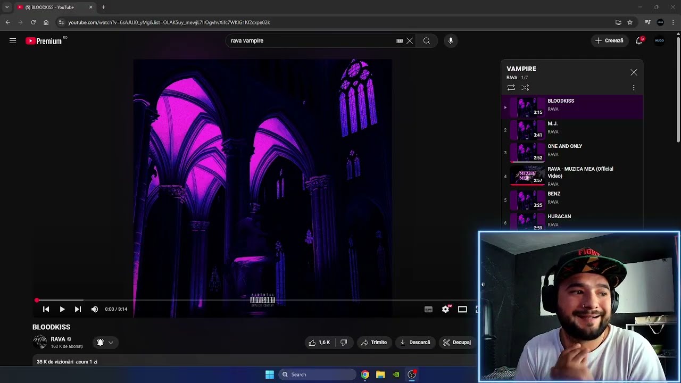Open RAVA channel avatar

(x=40, y=342)
